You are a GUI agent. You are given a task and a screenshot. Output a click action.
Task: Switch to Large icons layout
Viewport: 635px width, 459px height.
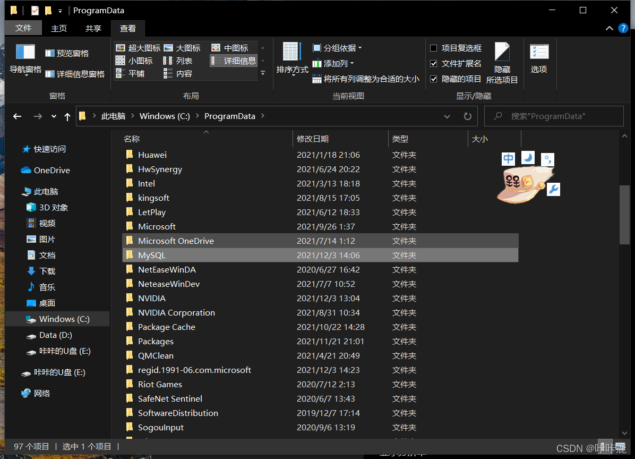[182, 48]
